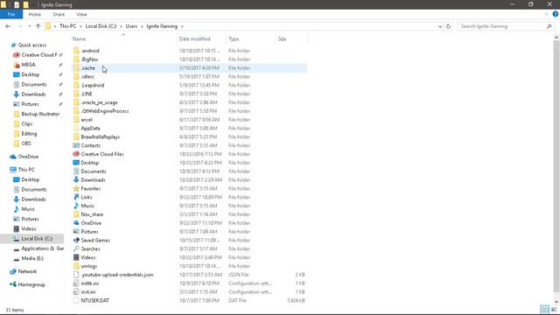
Task: Open the Contacts folder icon
Action: click(x=76, y=145)
